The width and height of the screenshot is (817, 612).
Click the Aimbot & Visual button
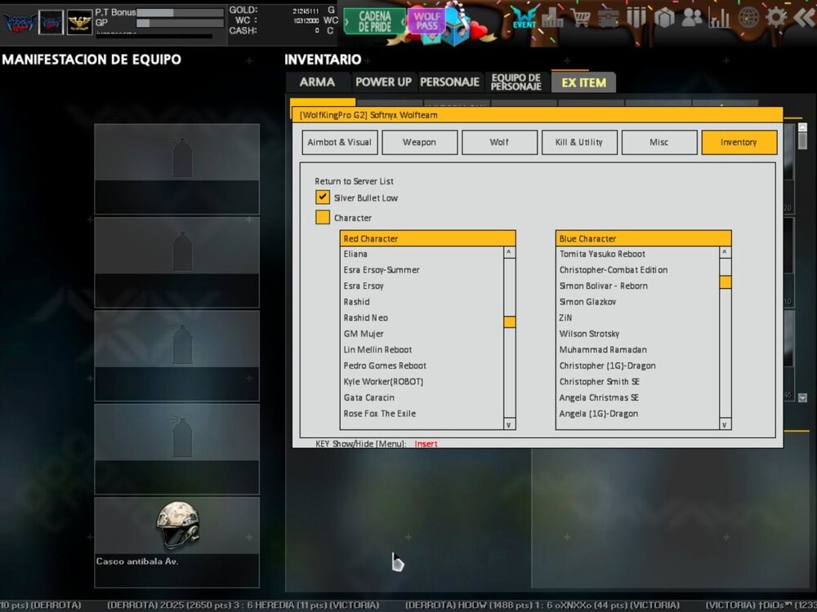[x=338, y=142]
